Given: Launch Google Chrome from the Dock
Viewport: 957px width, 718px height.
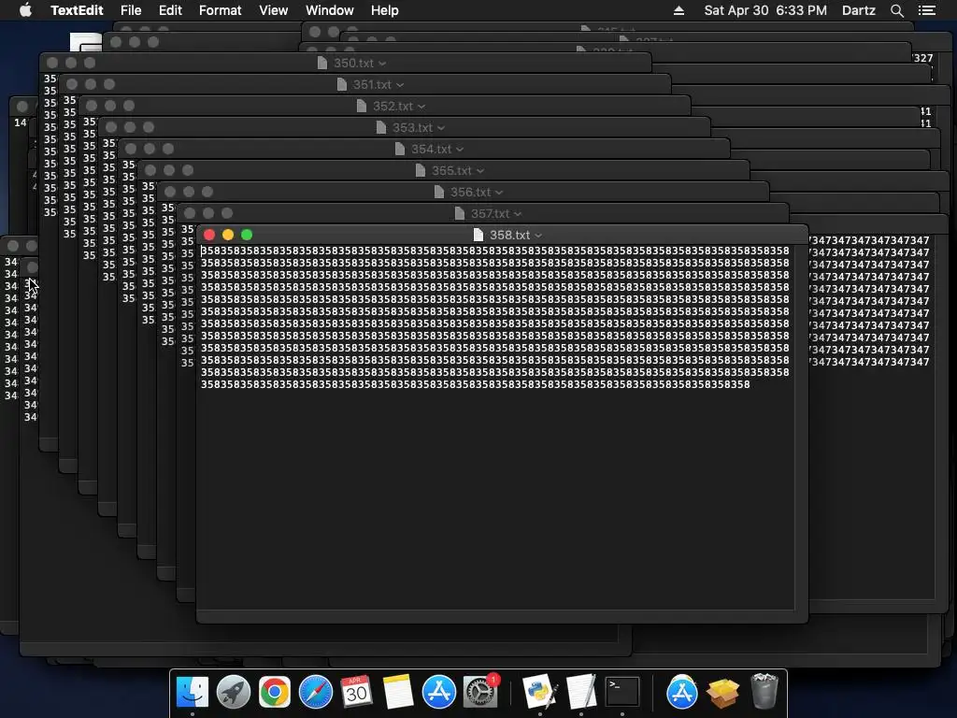Looking at the screenshot, I should pyautogui.click(x=274, y=692).
